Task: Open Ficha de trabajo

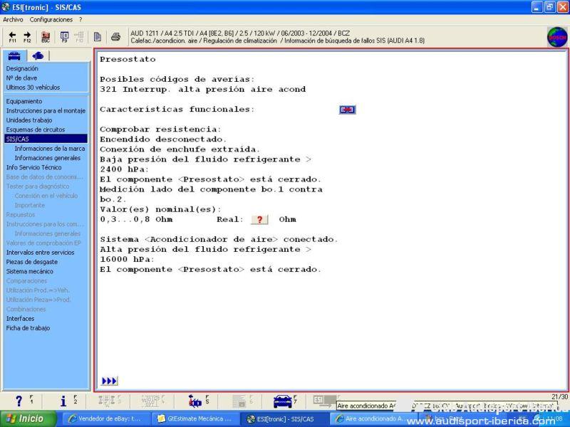Action: pyautogui.click(x=28, y=328)
